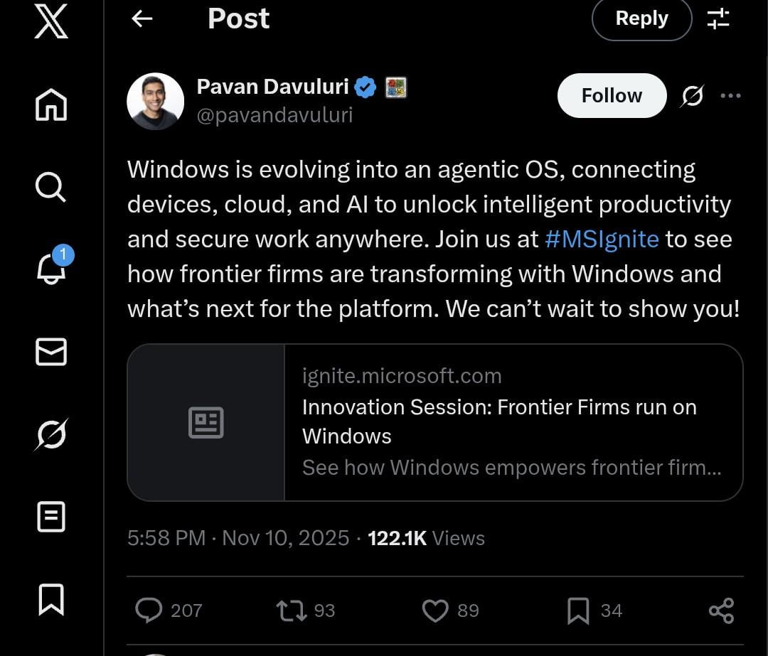
Task: Go back with the arrow icon
Action: pos(142,19)
